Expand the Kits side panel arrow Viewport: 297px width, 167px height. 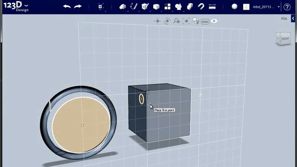pos(293,19)
